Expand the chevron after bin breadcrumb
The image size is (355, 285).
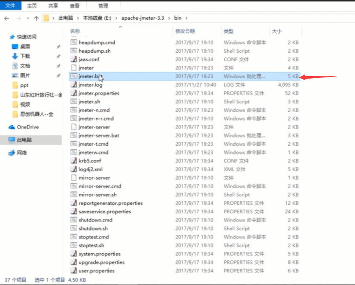[186, 18]
